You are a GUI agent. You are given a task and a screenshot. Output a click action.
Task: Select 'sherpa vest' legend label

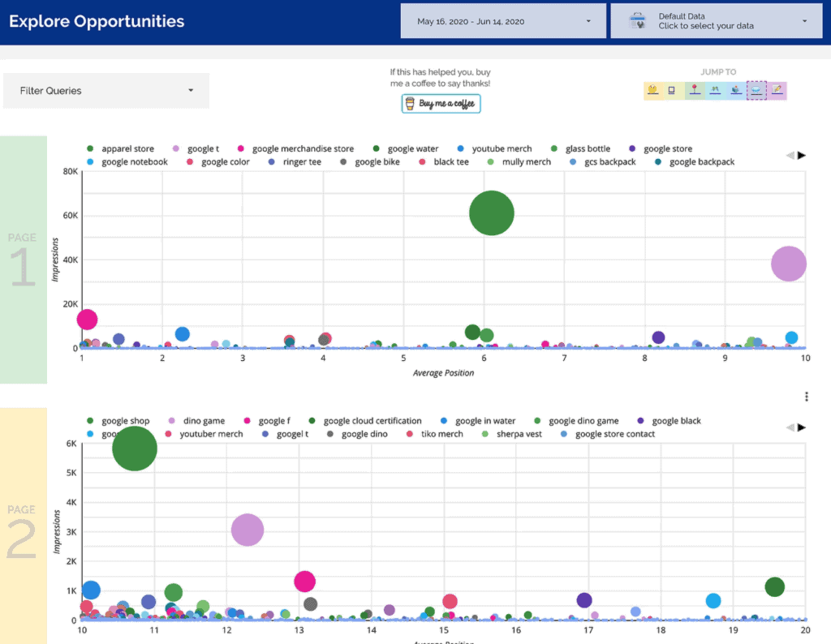pyautogui.click(x=519, y=434)
